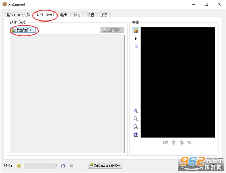Click 为NConvert导出… button
Screen dimensions: 226x173
pos(105,166)
